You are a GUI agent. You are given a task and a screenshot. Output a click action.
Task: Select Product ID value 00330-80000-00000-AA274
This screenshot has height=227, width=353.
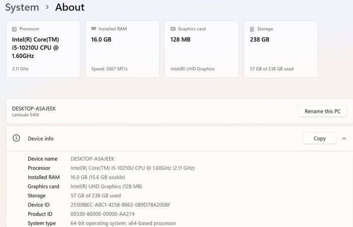click(x=102, y=214)
